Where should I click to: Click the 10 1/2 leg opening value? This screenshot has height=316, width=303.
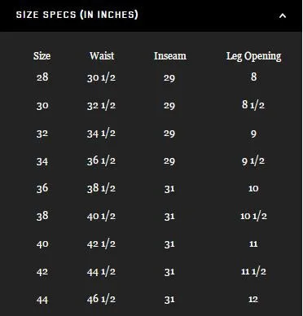(253, 216)
